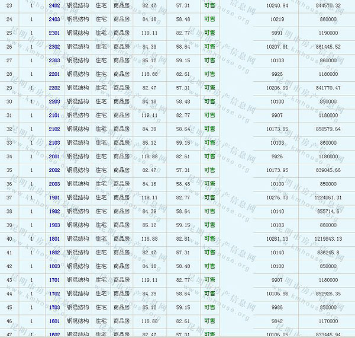Click 可售 status for room 2102
Viewport: 355px width, 338px height.
[209, 129]
